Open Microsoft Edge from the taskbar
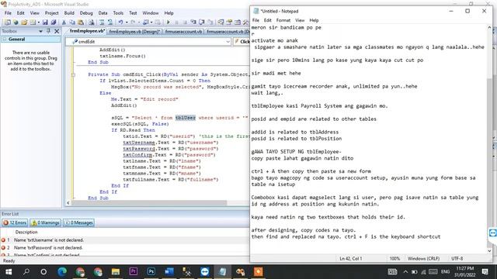This screenshot has height=279, width=497. click(x=62, y=272)
